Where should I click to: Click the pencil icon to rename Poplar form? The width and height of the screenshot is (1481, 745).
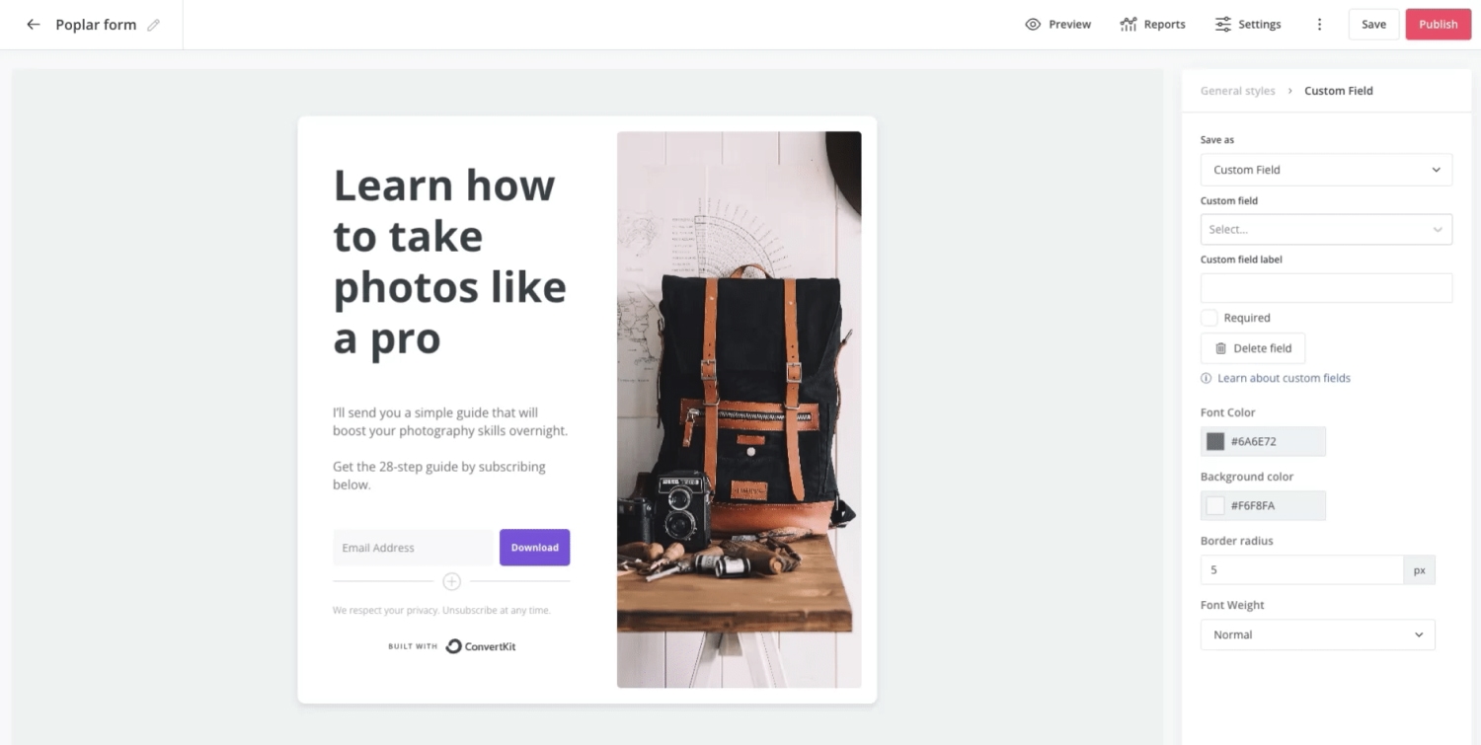(153, 25)
